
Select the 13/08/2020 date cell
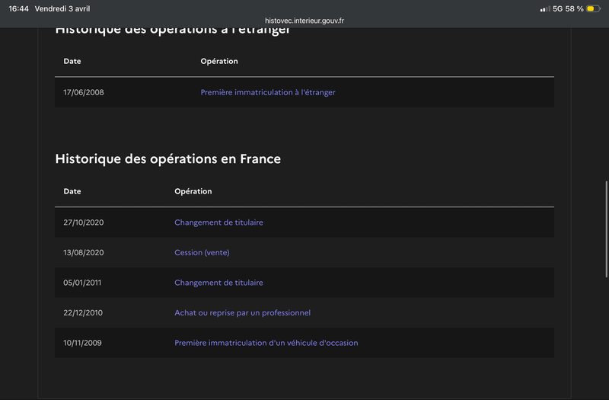84,252
